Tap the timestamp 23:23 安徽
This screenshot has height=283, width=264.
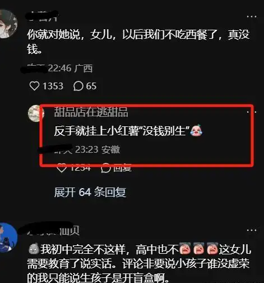(x=98, y=149)
